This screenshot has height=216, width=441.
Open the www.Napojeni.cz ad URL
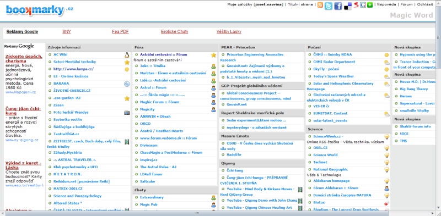pyautogui.click(x=20, y=92)
